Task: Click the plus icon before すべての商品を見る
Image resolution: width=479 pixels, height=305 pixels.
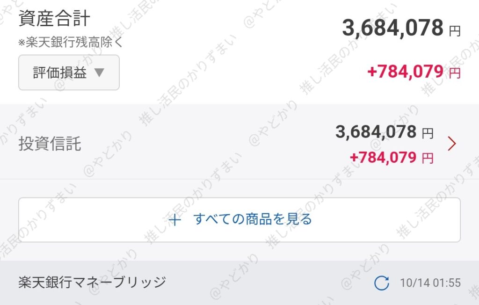Action: pyautogui.click(x=174, y=220)
